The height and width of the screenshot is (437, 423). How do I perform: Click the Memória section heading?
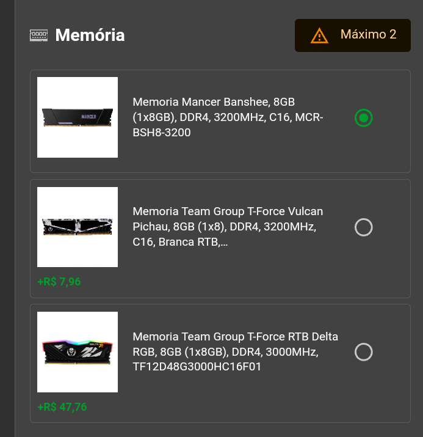(90, 35)
